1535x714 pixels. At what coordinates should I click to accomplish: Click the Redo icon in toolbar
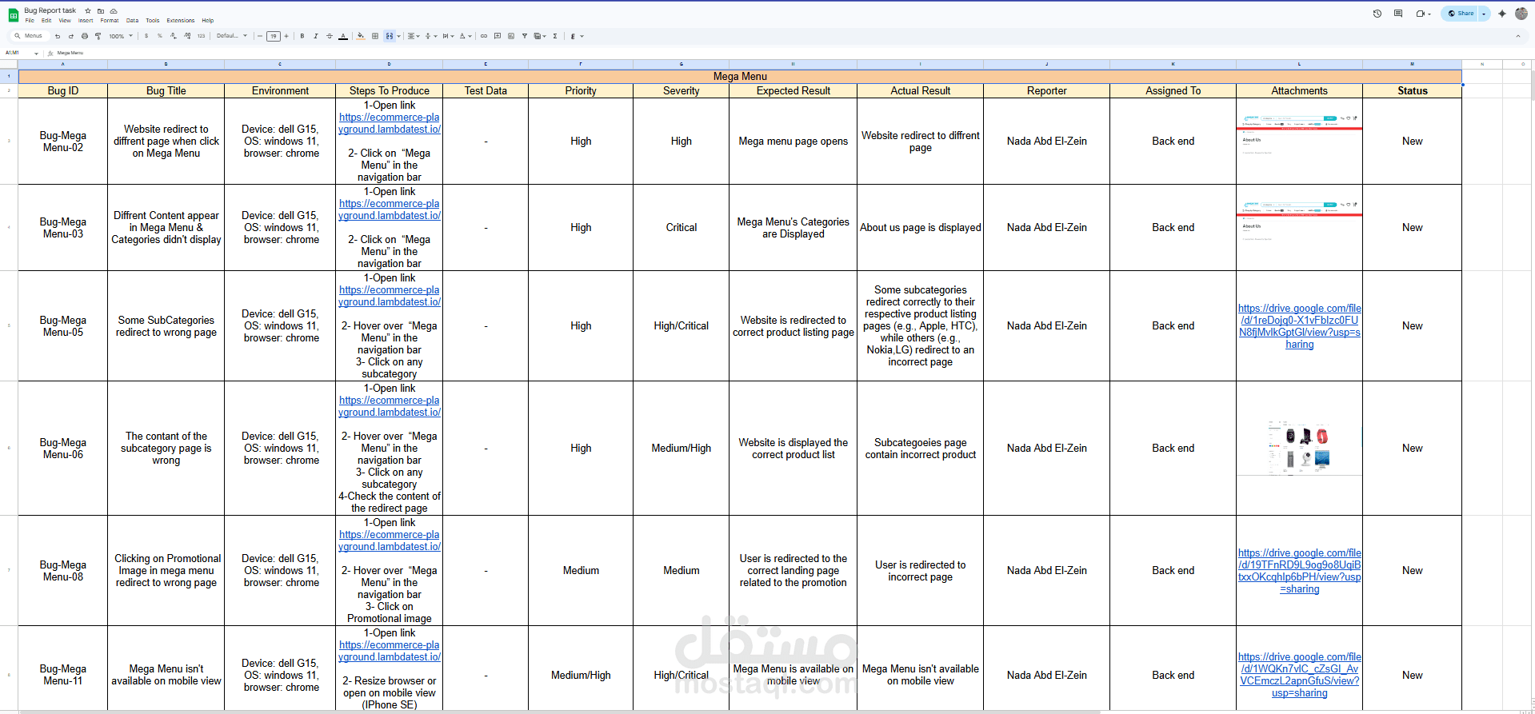pos(71,36)
